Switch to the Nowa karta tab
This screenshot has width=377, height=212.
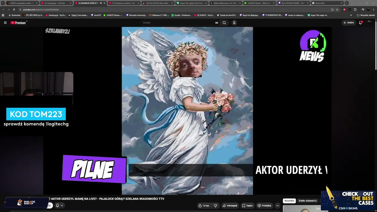[327, 3]
